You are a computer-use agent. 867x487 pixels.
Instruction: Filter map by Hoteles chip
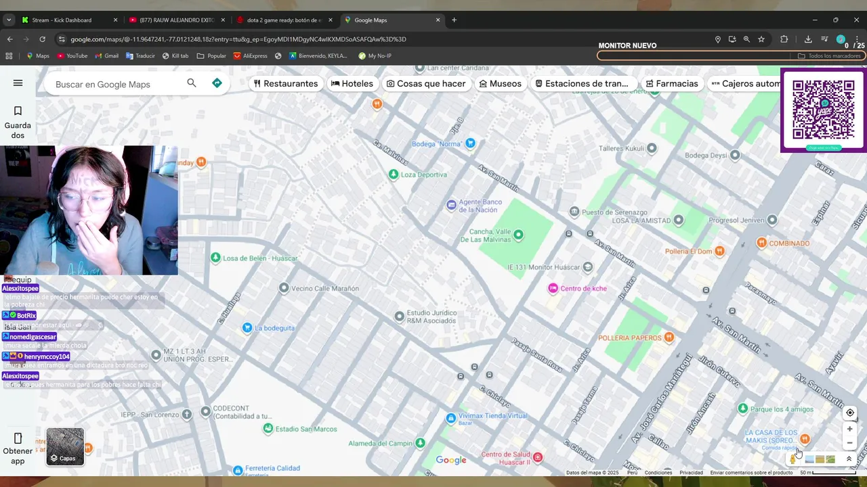pyautogui.click(x=352, y=84)
